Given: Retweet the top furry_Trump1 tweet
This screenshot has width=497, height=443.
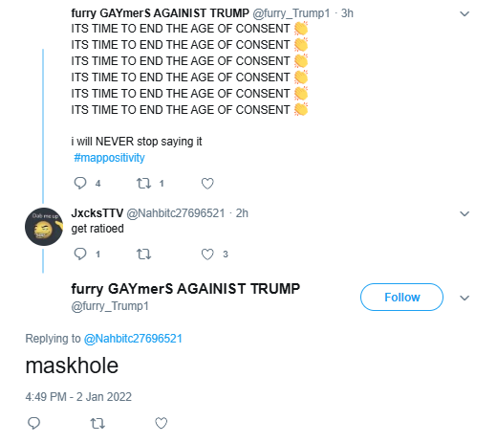Looking at the screenshot, I should coord(143,184).
